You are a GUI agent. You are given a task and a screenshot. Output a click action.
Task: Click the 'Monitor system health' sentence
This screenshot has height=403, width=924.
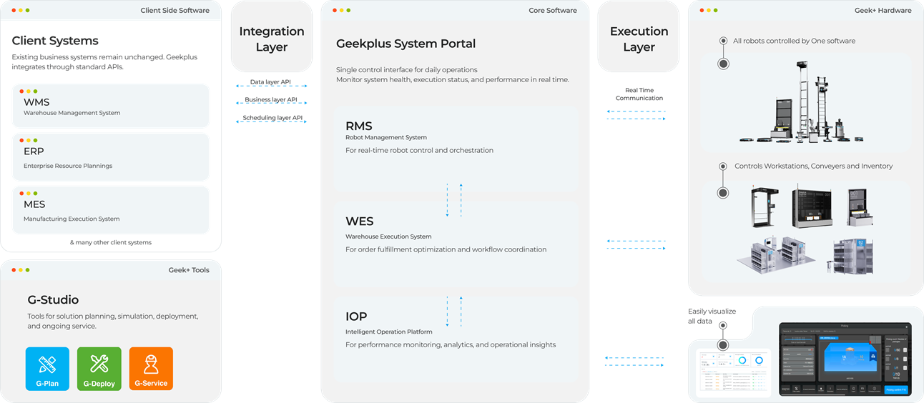point(453,80)
